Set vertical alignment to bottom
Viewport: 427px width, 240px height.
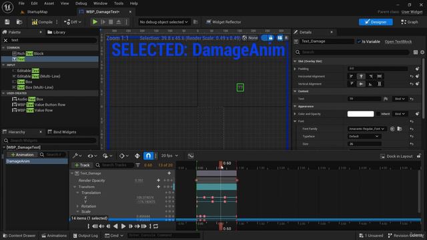pos(370,84)
